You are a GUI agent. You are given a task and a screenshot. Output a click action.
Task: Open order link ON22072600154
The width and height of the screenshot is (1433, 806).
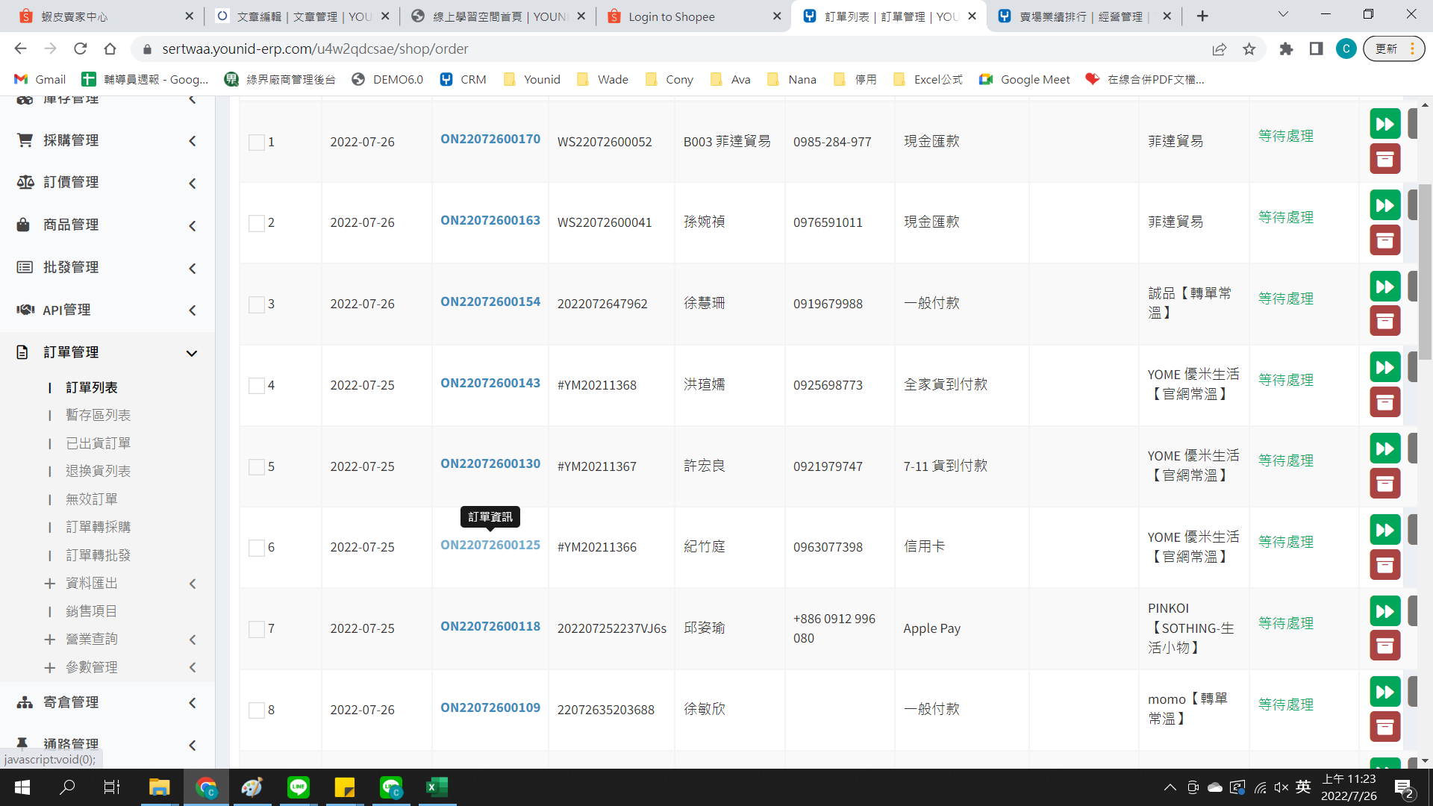click(x=490, y=302)
